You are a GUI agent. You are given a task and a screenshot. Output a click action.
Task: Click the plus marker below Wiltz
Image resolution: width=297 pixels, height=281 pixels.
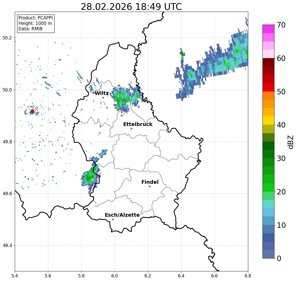click(103, 98)
